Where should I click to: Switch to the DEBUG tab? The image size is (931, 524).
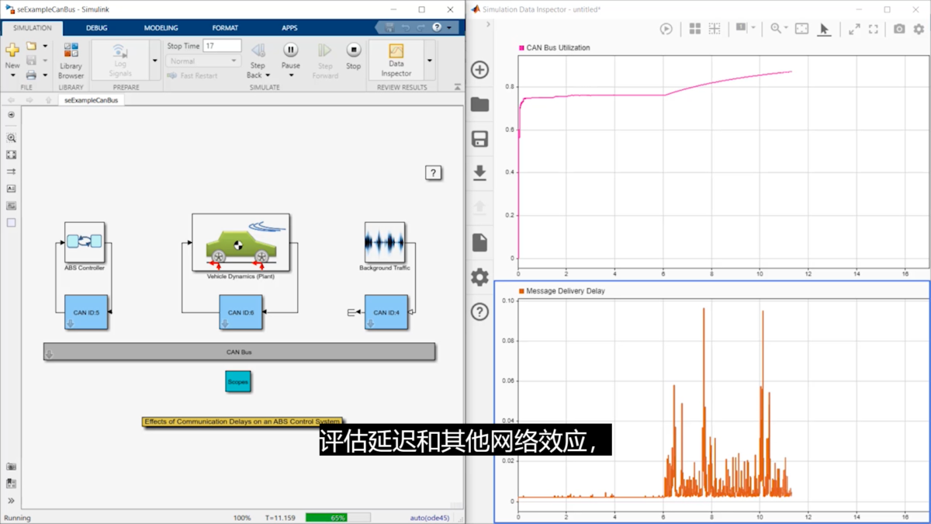pos(97,28)
